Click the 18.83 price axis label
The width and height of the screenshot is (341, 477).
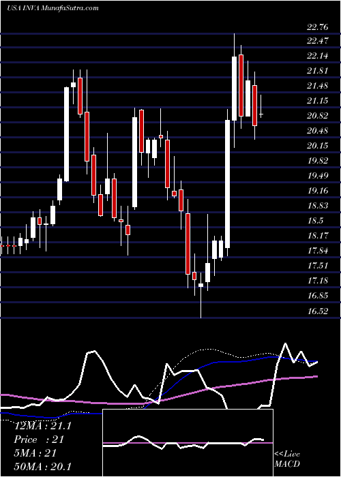point(318,206)
